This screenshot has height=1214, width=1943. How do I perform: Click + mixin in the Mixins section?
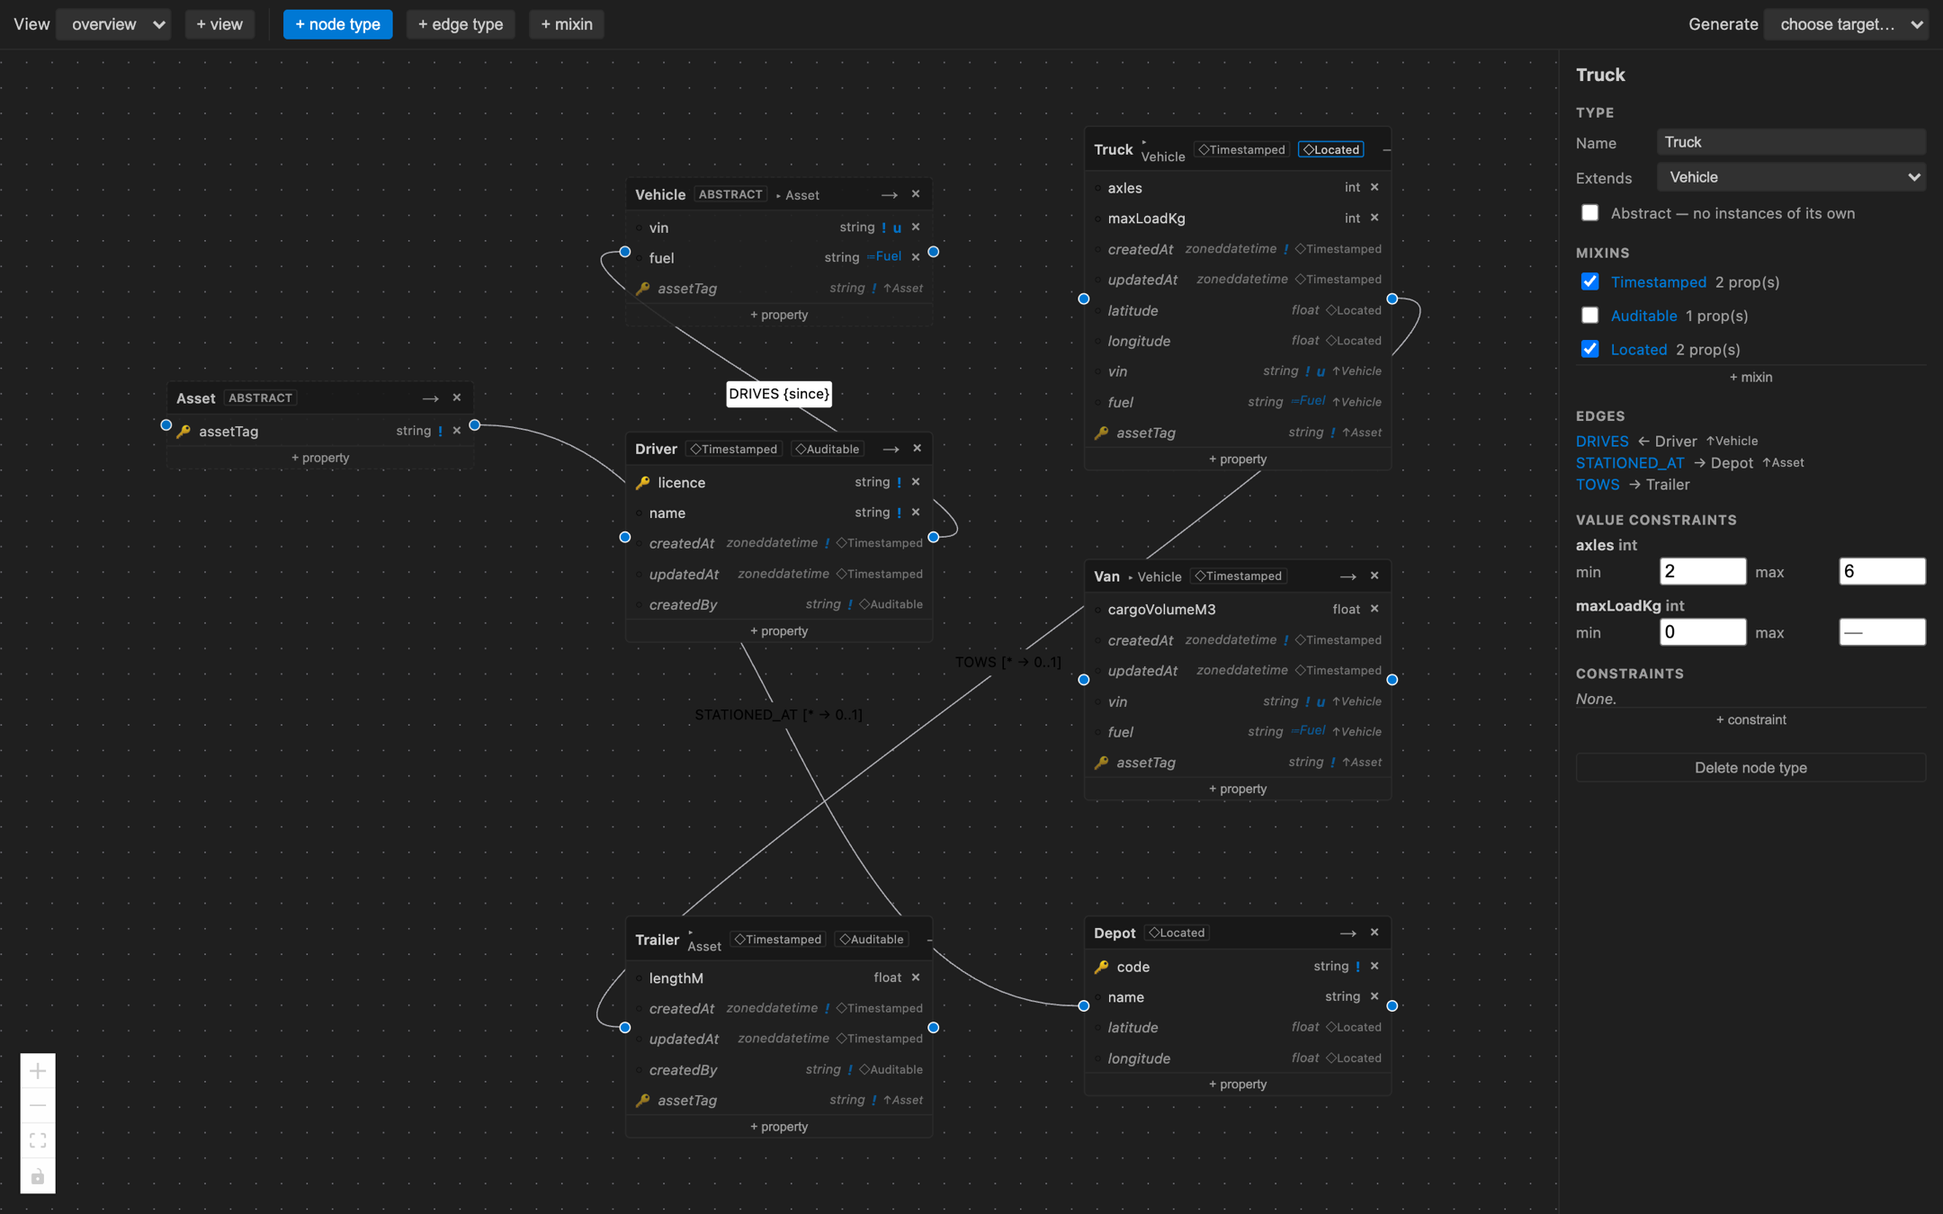(1750, 377)
